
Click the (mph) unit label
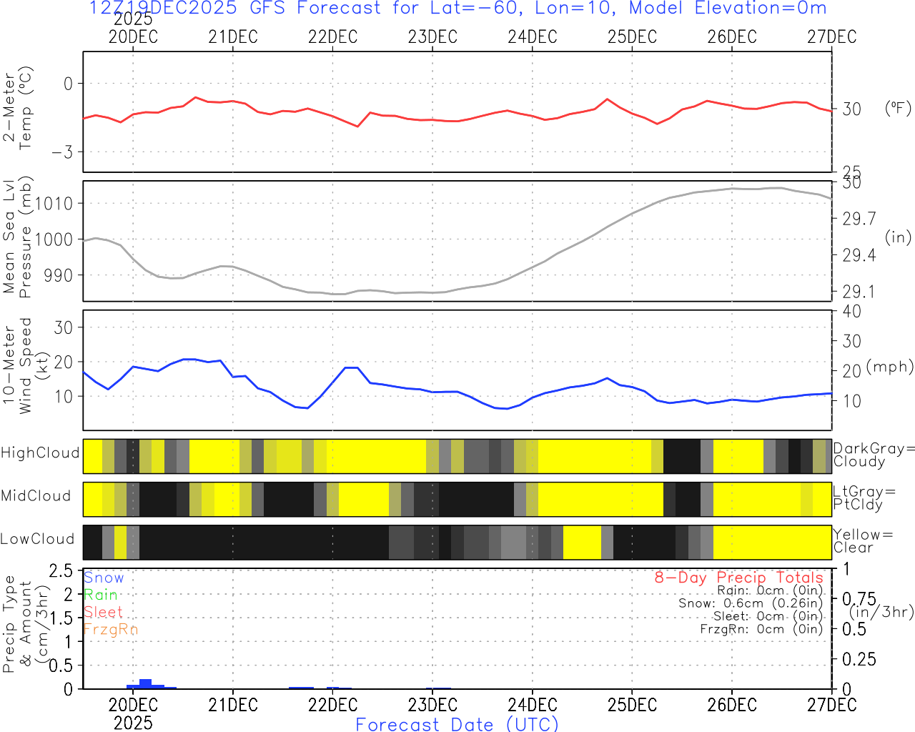click(x=889, y=367)
